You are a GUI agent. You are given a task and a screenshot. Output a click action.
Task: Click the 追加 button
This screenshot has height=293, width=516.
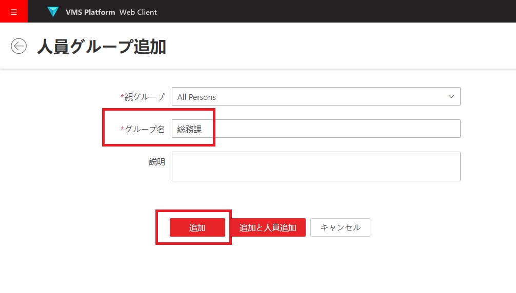click(197, 227)
